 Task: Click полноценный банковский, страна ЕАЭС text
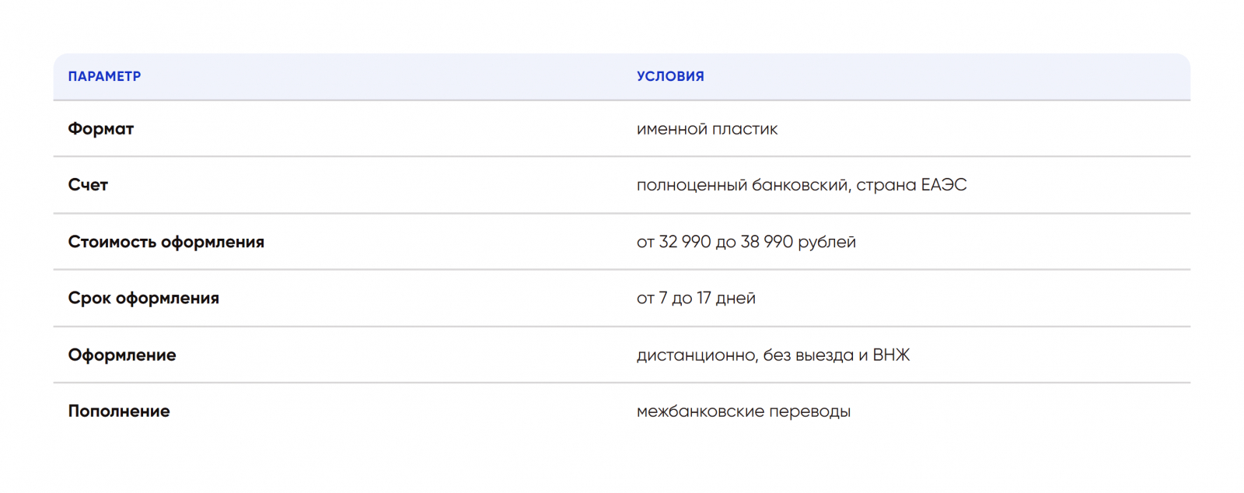coord(802,185)
